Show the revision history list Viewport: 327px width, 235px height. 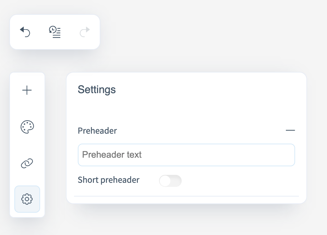55,32
